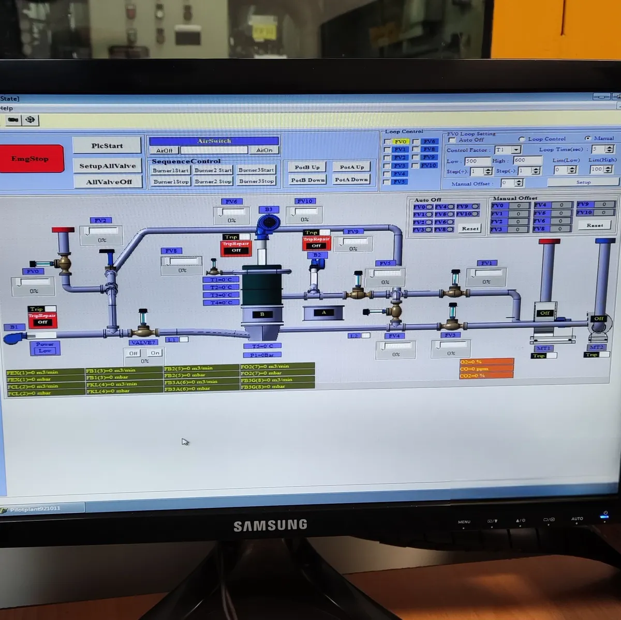Screen dimensions: 621x620
Task: Select the Loop Control radio button
Action: (522, 139)
